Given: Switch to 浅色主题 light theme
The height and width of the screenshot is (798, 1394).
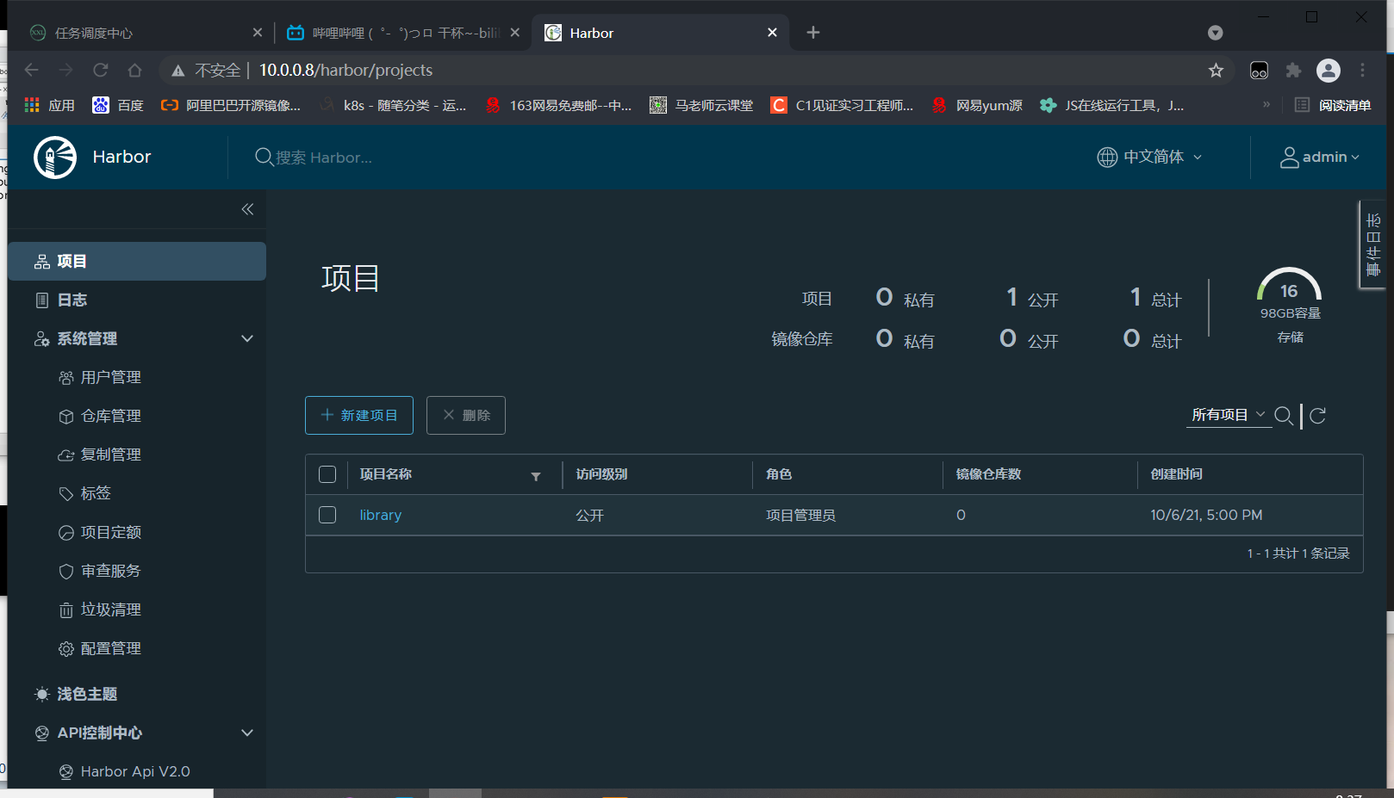Looking at the screenshot, I should (x=87, y=694).
